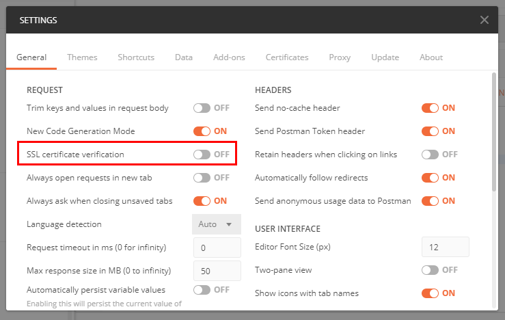
Task: Open the Proxy settings tab
Action: [340, 57]
